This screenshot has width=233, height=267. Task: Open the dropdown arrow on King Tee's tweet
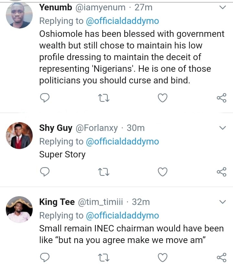tap(222, 202)
